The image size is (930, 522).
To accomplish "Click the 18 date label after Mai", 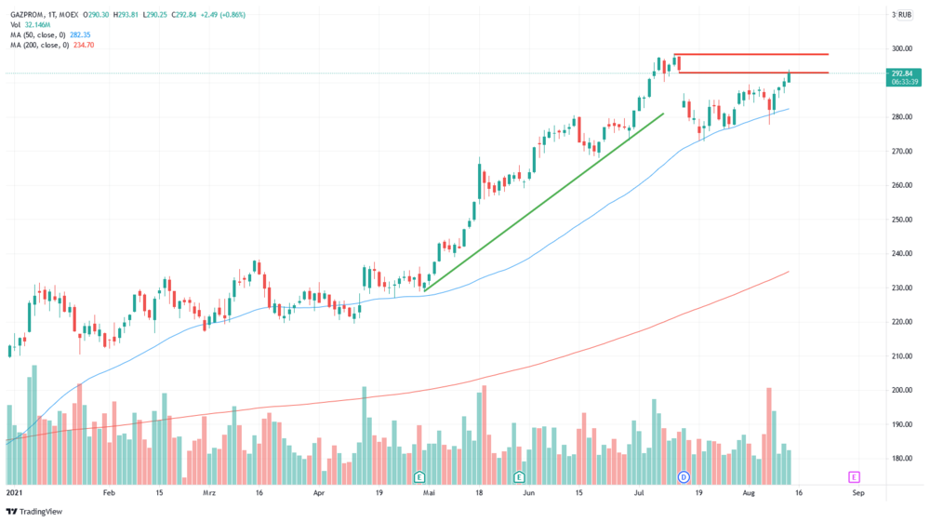I will (x=479, y=492).
